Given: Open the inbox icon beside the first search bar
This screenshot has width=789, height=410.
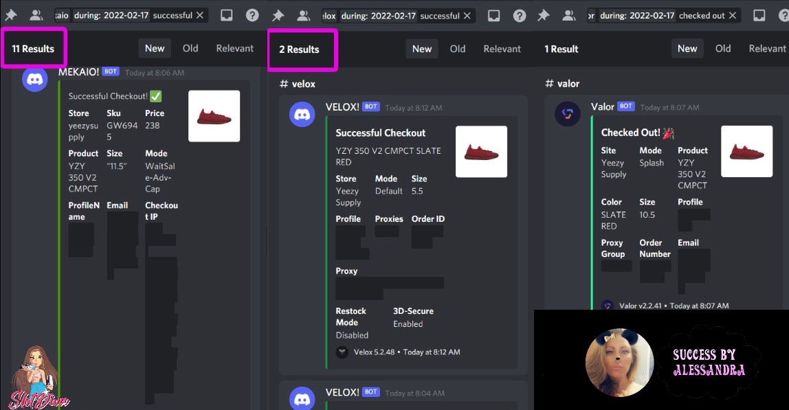Looking at the screenshot, I should [x=227, y=14].
